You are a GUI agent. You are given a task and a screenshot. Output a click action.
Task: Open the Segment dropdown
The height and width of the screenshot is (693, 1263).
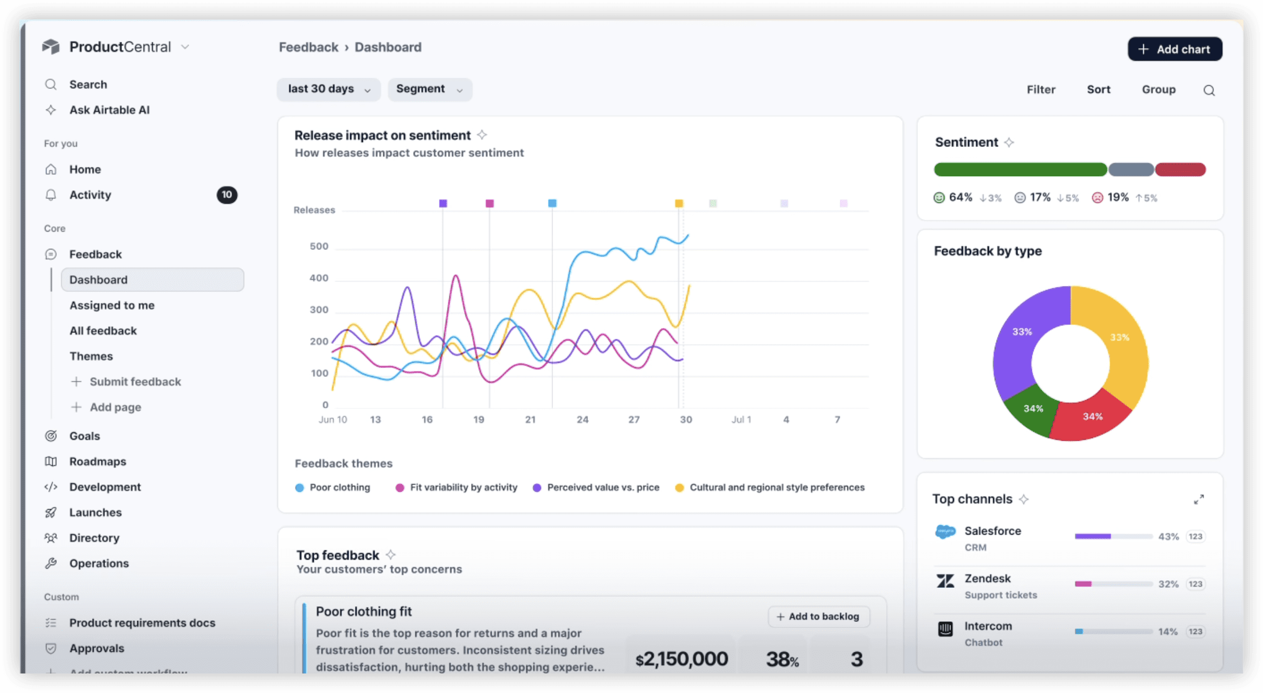tap(429, 89)
